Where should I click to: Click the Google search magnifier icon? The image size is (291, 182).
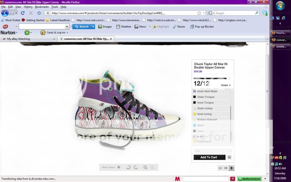[x=257, y=13]
